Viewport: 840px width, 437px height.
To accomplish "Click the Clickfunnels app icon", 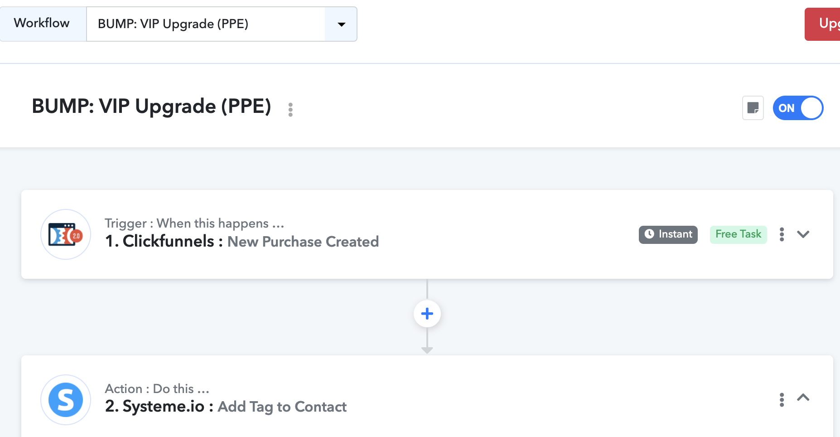I will 66,234.
